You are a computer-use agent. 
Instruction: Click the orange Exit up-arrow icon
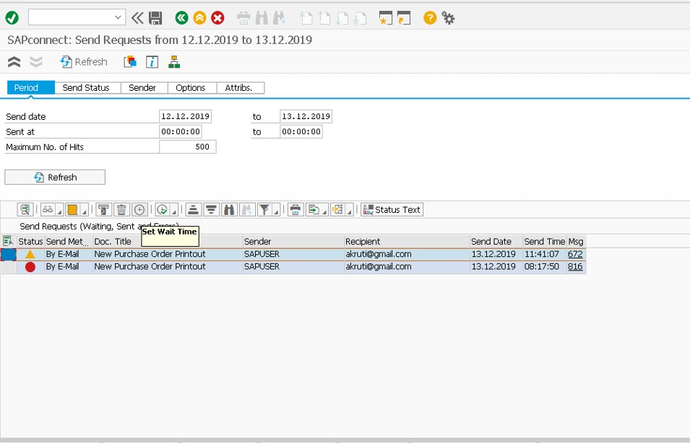coord(199,18)
